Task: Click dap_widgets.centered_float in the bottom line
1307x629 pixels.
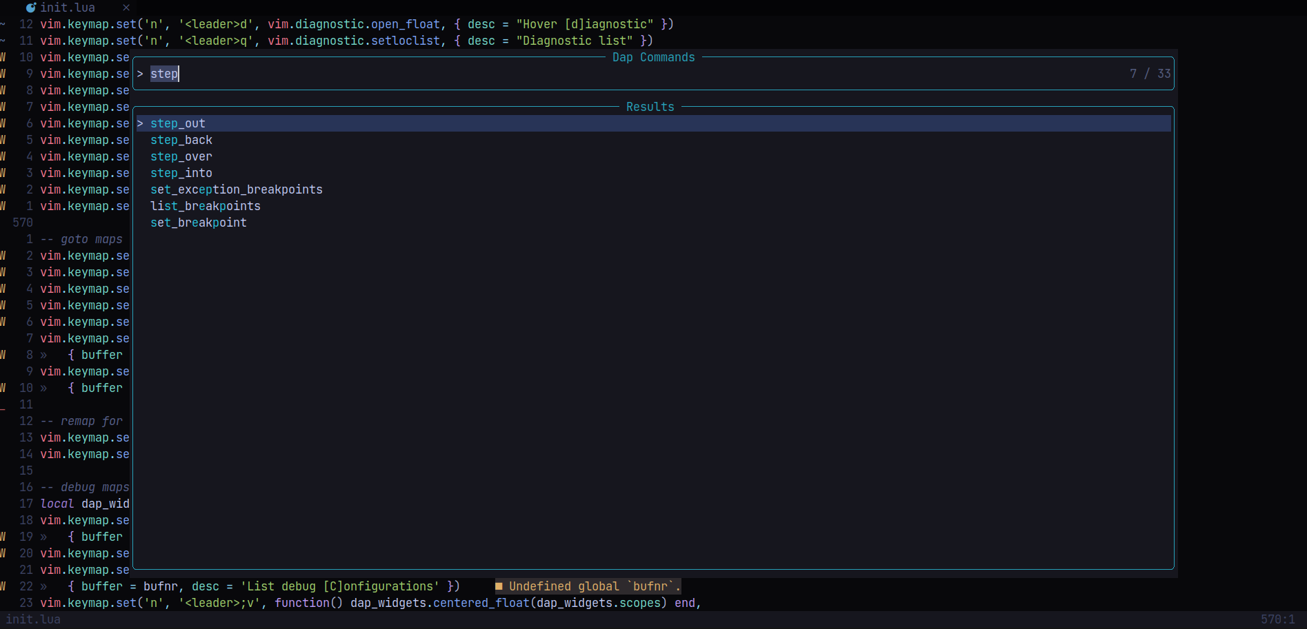Action: click(x=440, y=603)
